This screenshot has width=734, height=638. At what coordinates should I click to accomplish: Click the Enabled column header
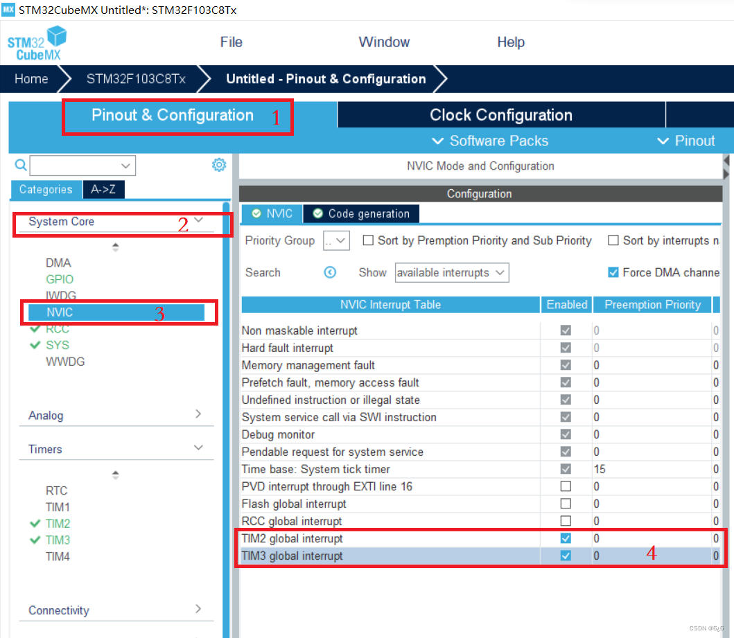tap(566, 305)
